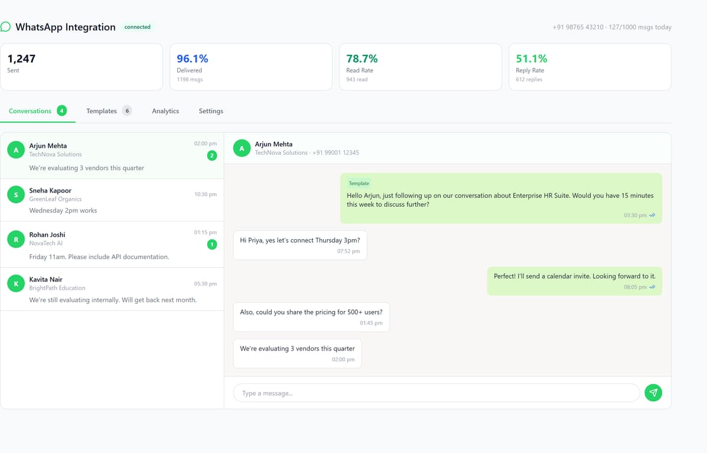Click 'TechNova Solutions · +91 99001 12345' header text
Image resolution: width=707 pixels, height=453 pixels.
click(x=307, y=153)
